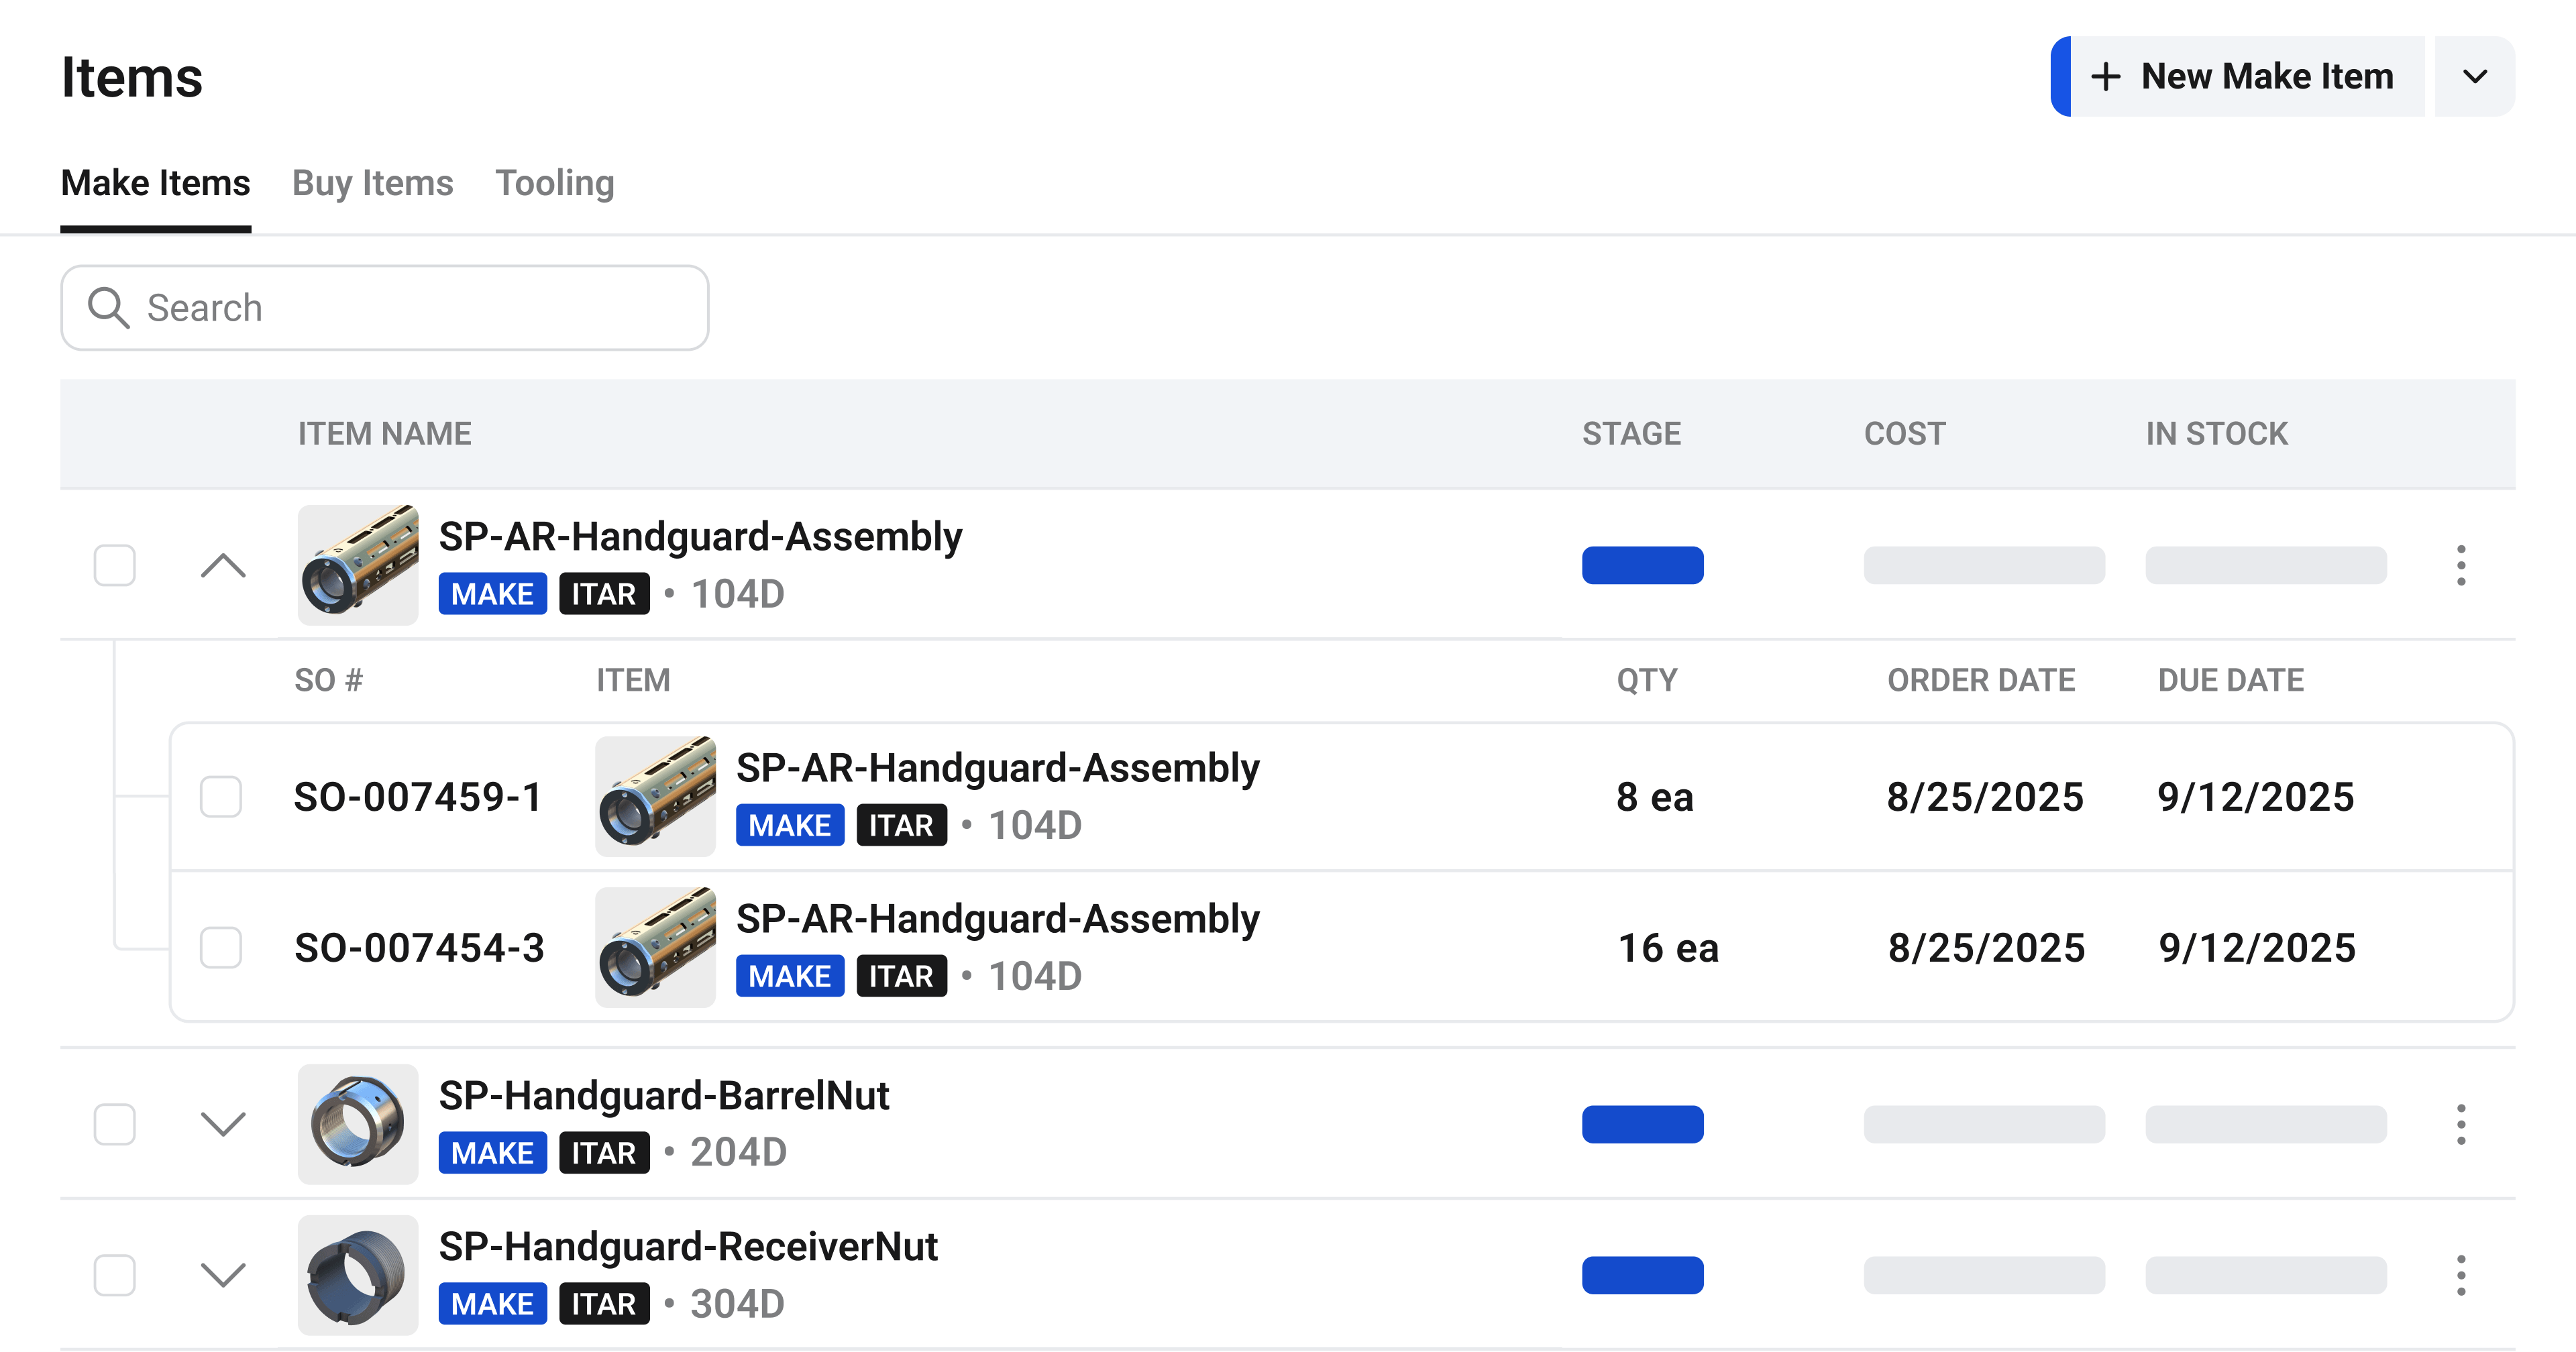Open the kebab menu on SP-Handguard-BarrelNut row
This screenshot has width=2576, height=1352.
pyautogui.click(x=2462, y=1124)
